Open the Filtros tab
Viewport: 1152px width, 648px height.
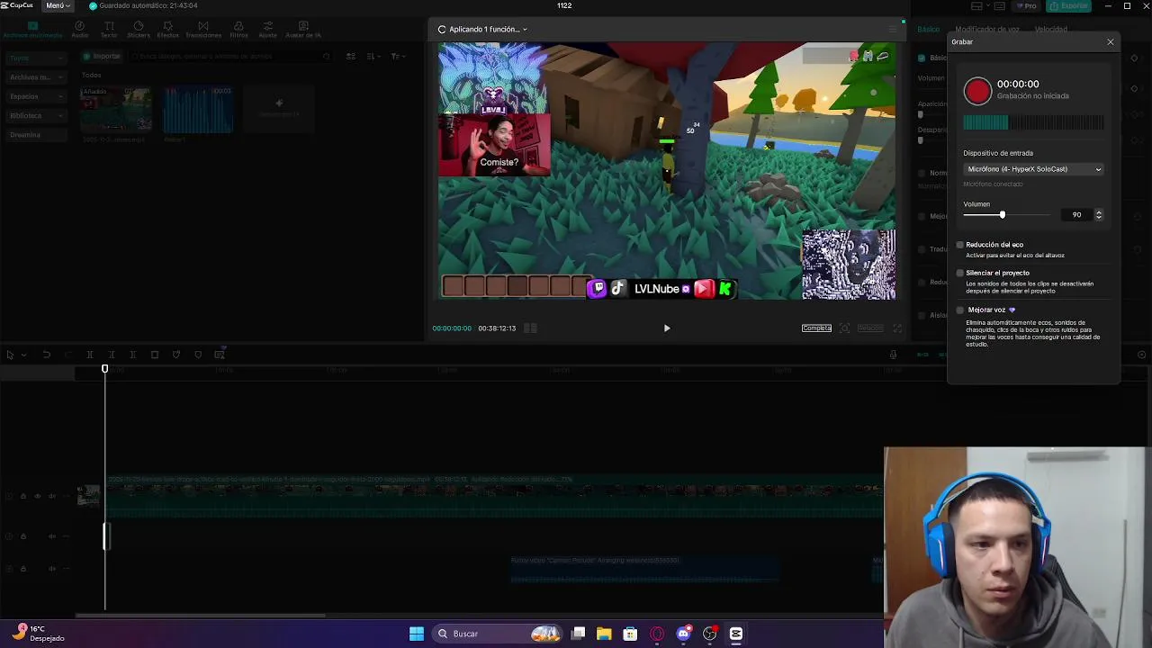(x=238, y=30)
